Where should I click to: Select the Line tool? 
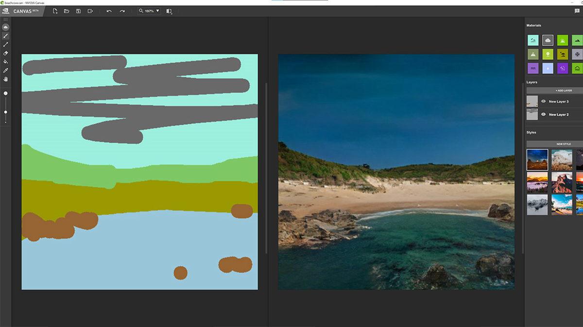coord(6,44)
